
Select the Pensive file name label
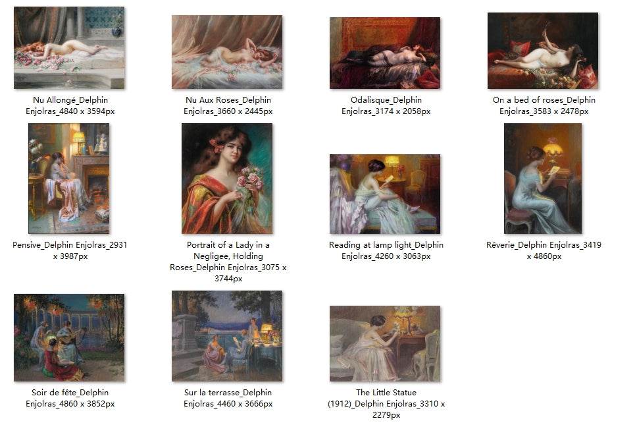[70, 250]
